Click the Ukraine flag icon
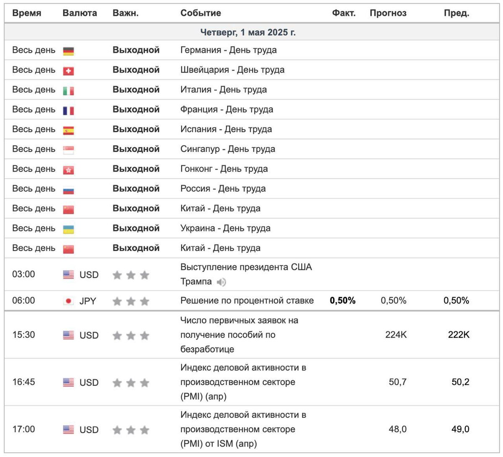This screenshot has width=503, height=457. (68, 229)
